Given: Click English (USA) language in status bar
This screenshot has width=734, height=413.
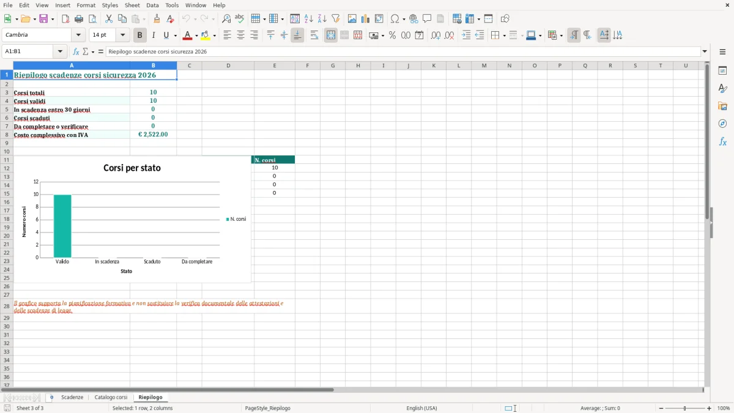Looking at the screenshot, I should coord(422,408).
